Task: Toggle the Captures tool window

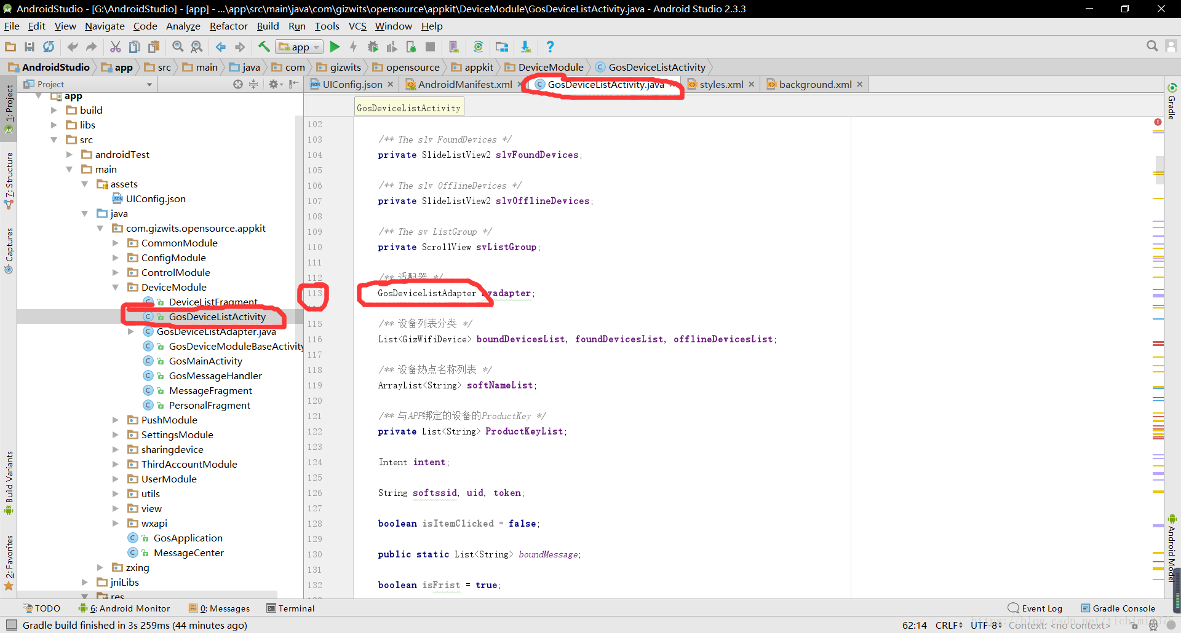Action: [9, 251]
